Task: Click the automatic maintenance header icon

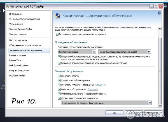Action: [x=57, y=16]
